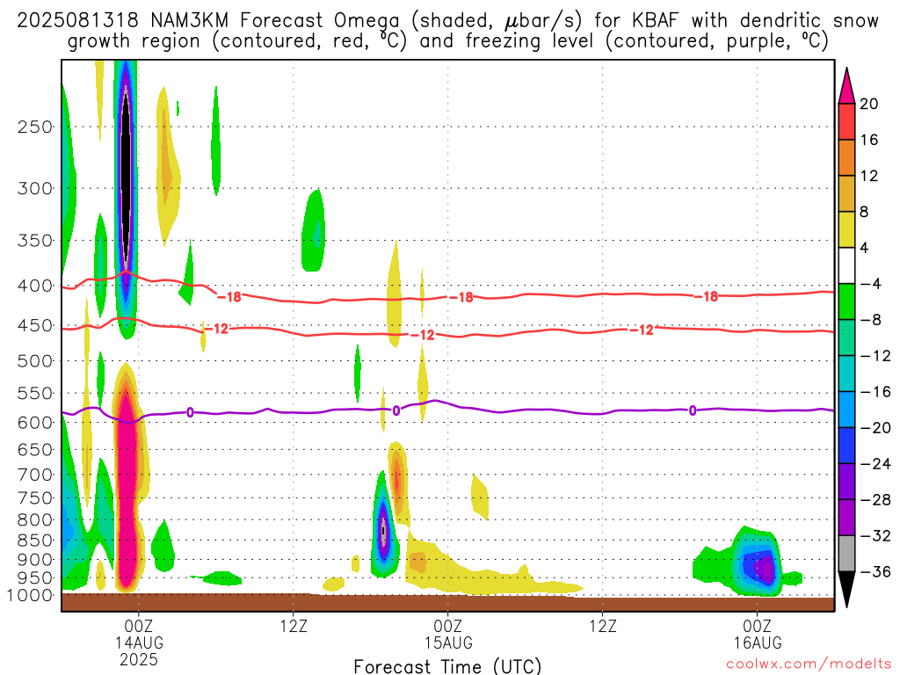This screenshot has width=900, height=675.
Task: Pick the gold 8 to 12 colorbar swatch
Action: point(846,194)
